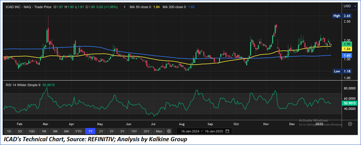Select the 3Y time range
The height and width of the screenshot is (145, 361).
click(x=112, y=131)
